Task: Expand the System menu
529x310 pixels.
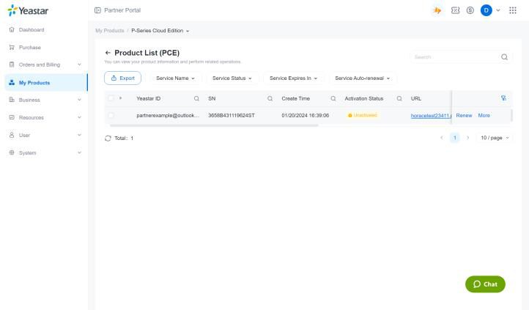Action: pyautogui.click(x=45, y=153)
